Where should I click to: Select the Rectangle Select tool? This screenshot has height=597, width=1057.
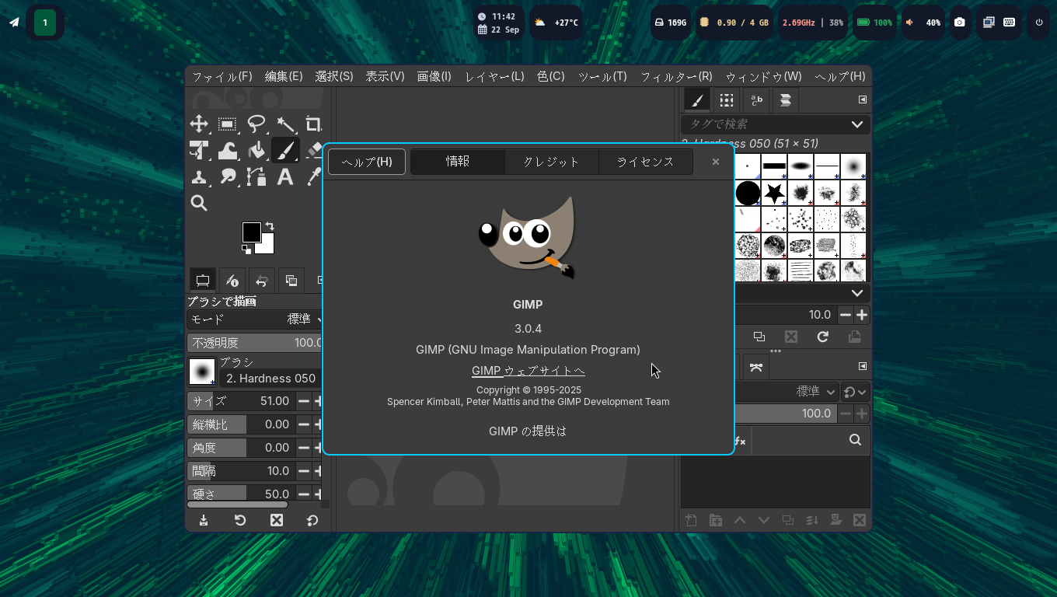pyautogui.click(x=228, y=124)
